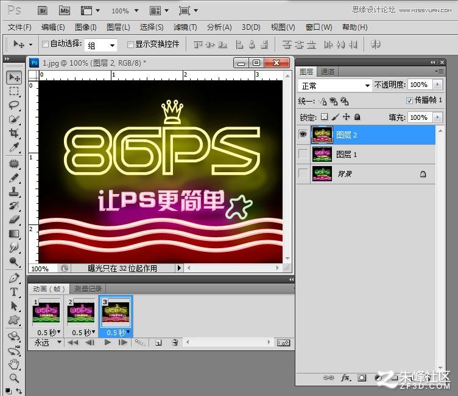Toggle lock image pixels brush icon
This screenshot has height=396, width=458.
(336, 117)
